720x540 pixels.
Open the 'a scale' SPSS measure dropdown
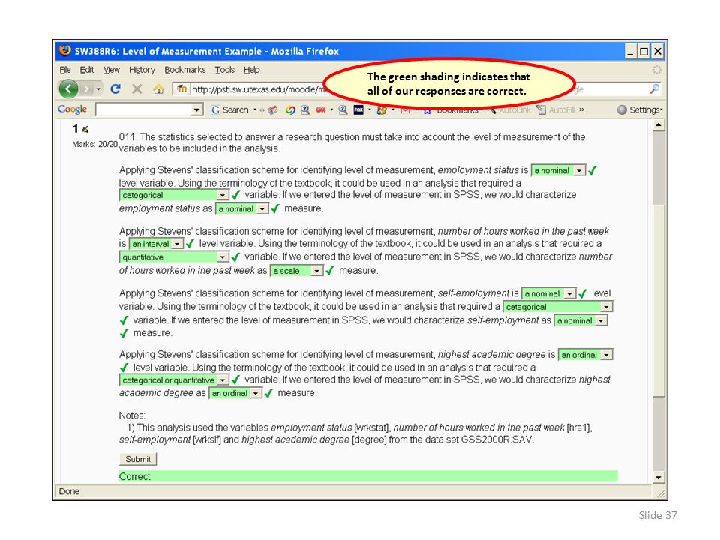297,271
